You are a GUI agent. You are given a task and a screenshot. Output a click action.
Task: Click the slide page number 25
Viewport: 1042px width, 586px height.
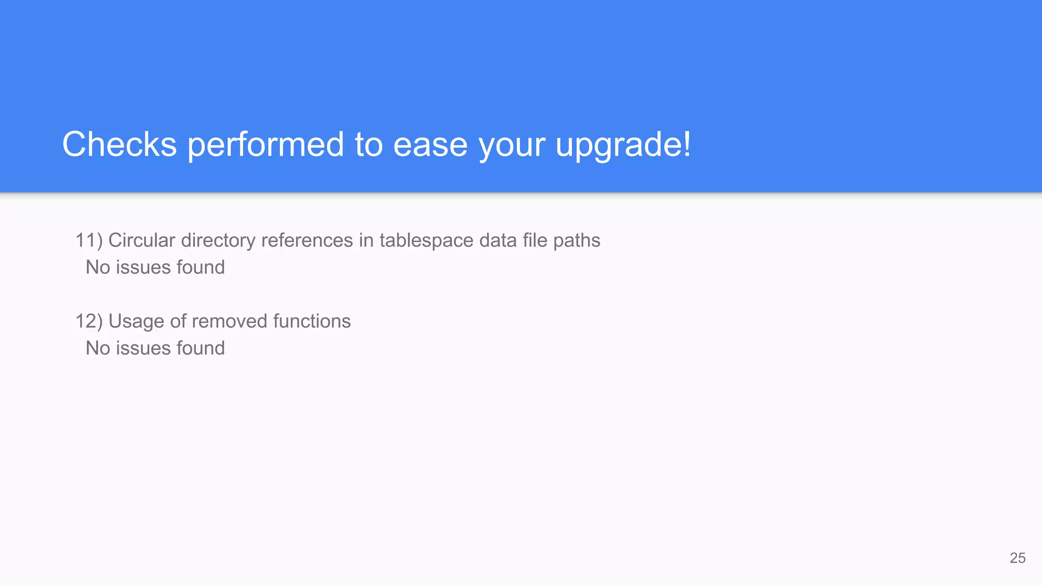click(x=1018, y=558)
